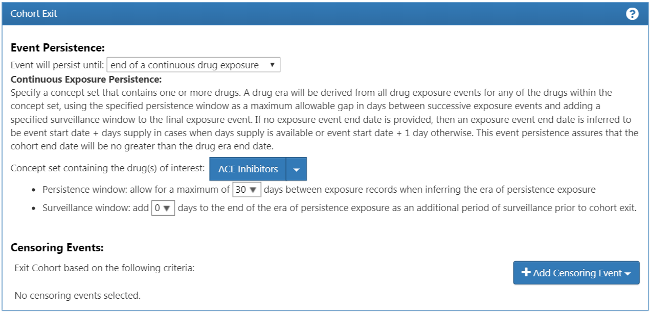The width and height of the screenshot is (650, 312).
Task: Select the ACE Inhibitors concept set button
Action: click(x=248, y=169)
